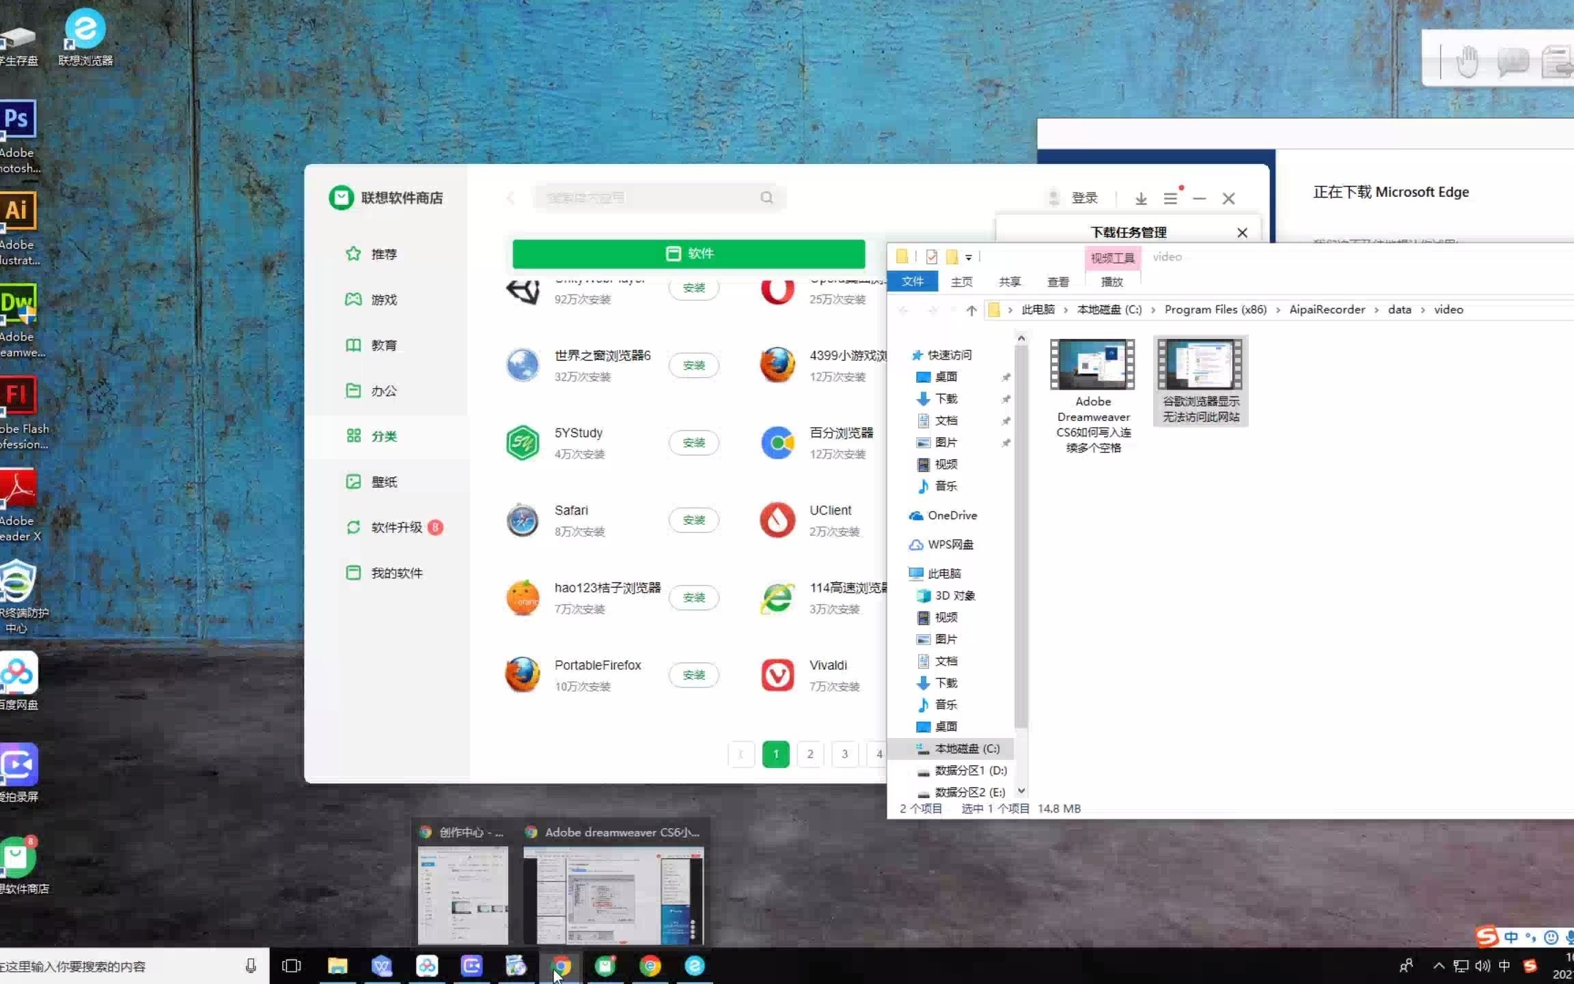Select 数据分区1 (D:) in navigation pane

pos(970,770)
